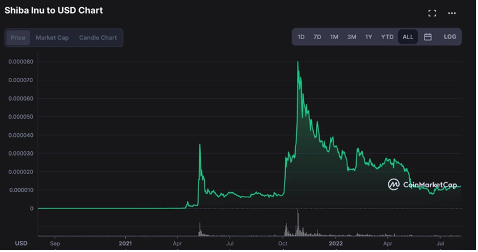This screenshot has width=478, height=252.
Task: Select the YTD time range
Action: tap(387, 37)
